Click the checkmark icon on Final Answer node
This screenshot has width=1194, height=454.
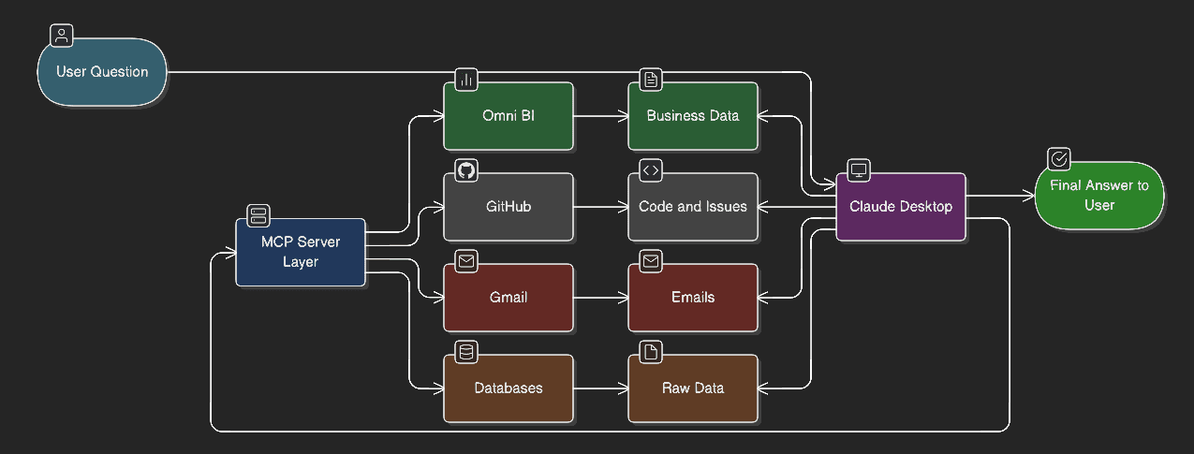(x=1058, y=159)
